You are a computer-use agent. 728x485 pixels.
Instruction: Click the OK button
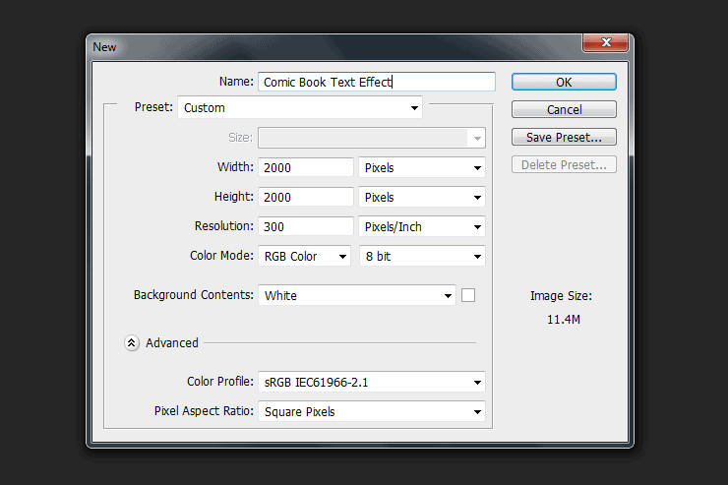564,83
